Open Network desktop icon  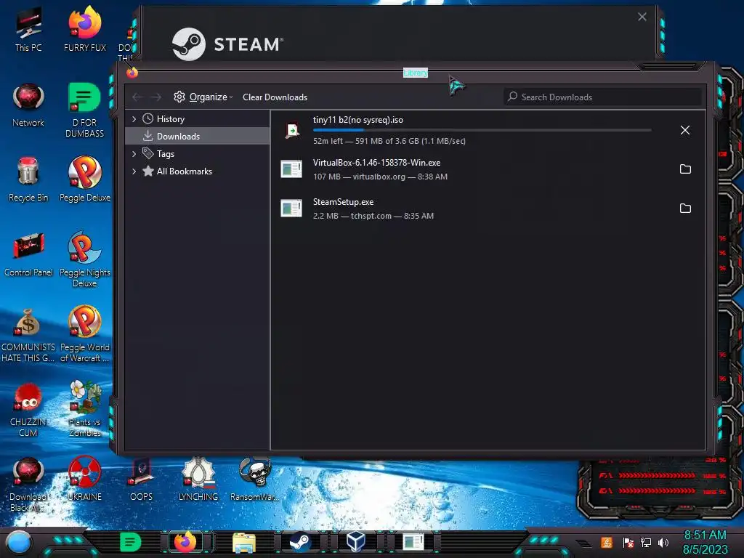click(28, 105)
